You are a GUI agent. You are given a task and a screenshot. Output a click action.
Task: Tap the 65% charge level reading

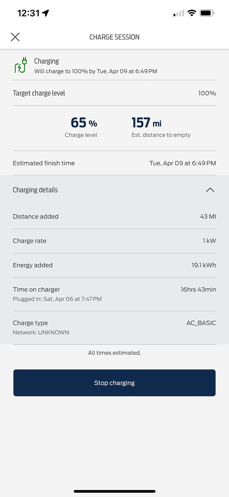pos(84,123)
